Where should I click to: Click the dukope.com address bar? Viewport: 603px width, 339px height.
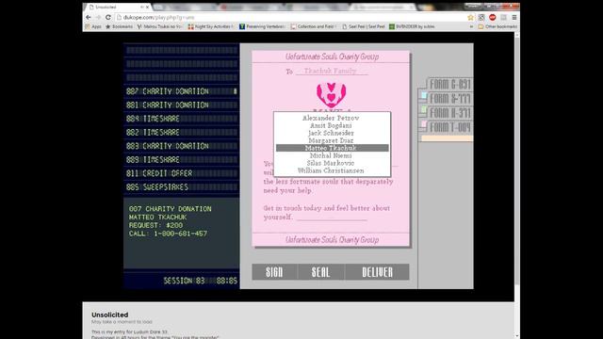290,17
